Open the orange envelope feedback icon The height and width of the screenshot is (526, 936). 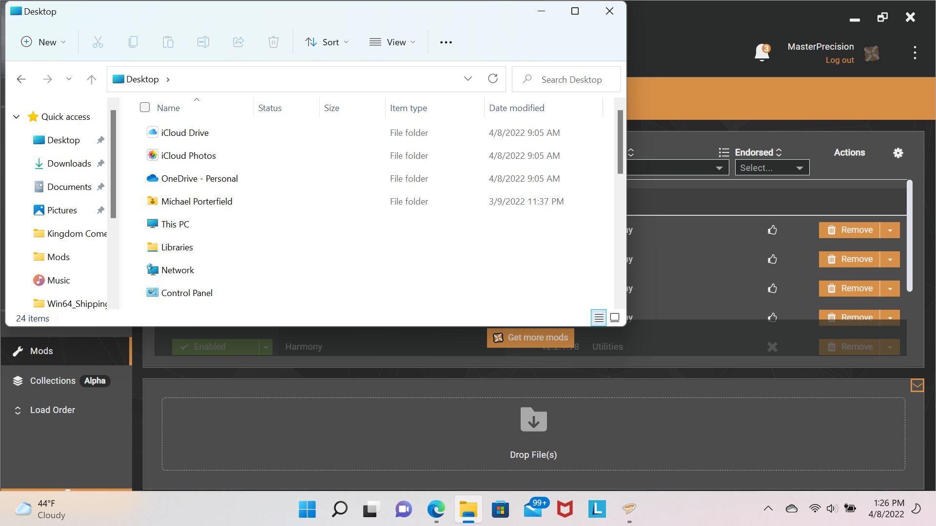[917, 385]
